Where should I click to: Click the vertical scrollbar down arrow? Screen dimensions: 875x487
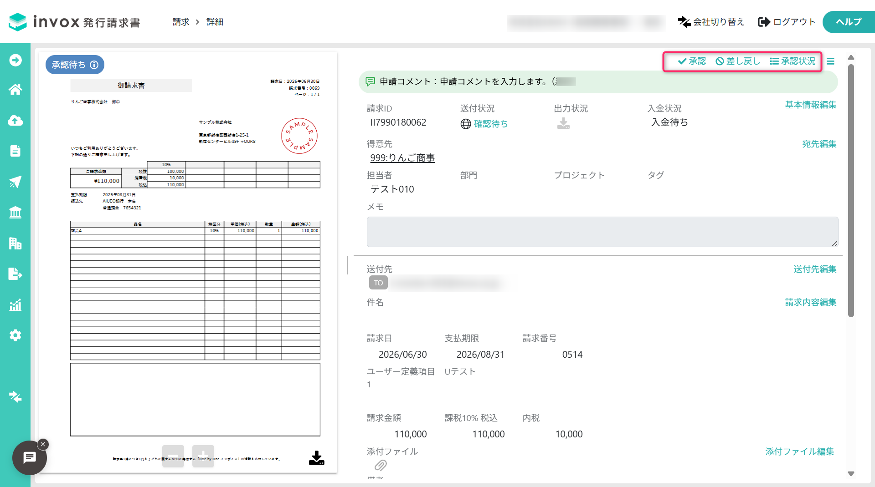tap(851, 474)
